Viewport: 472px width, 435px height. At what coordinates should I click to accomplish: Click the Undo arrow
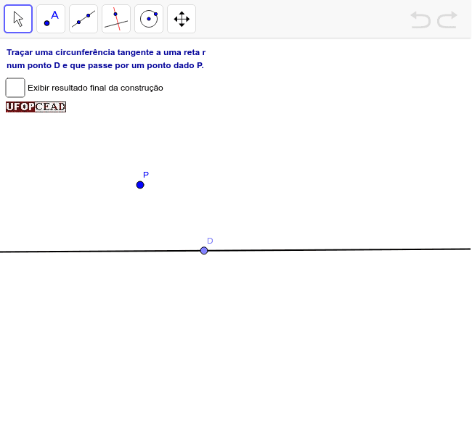coord(420,20)
